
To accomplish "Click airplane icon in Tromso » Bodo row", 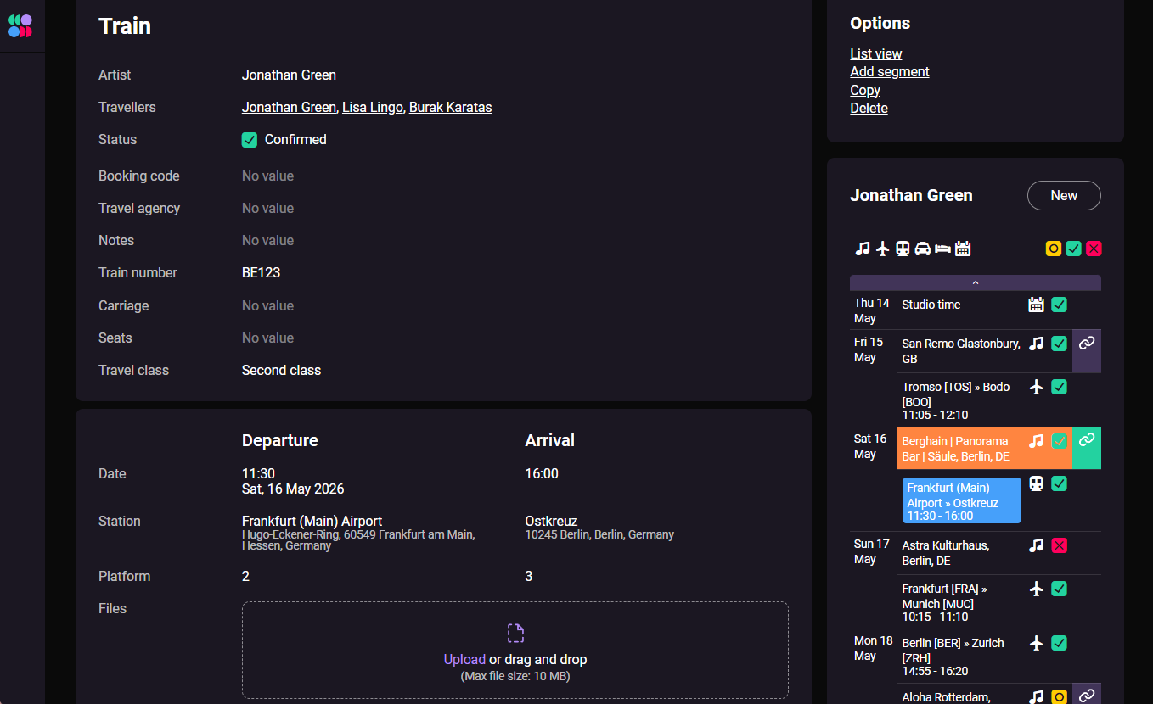I will coord(1036,387).
